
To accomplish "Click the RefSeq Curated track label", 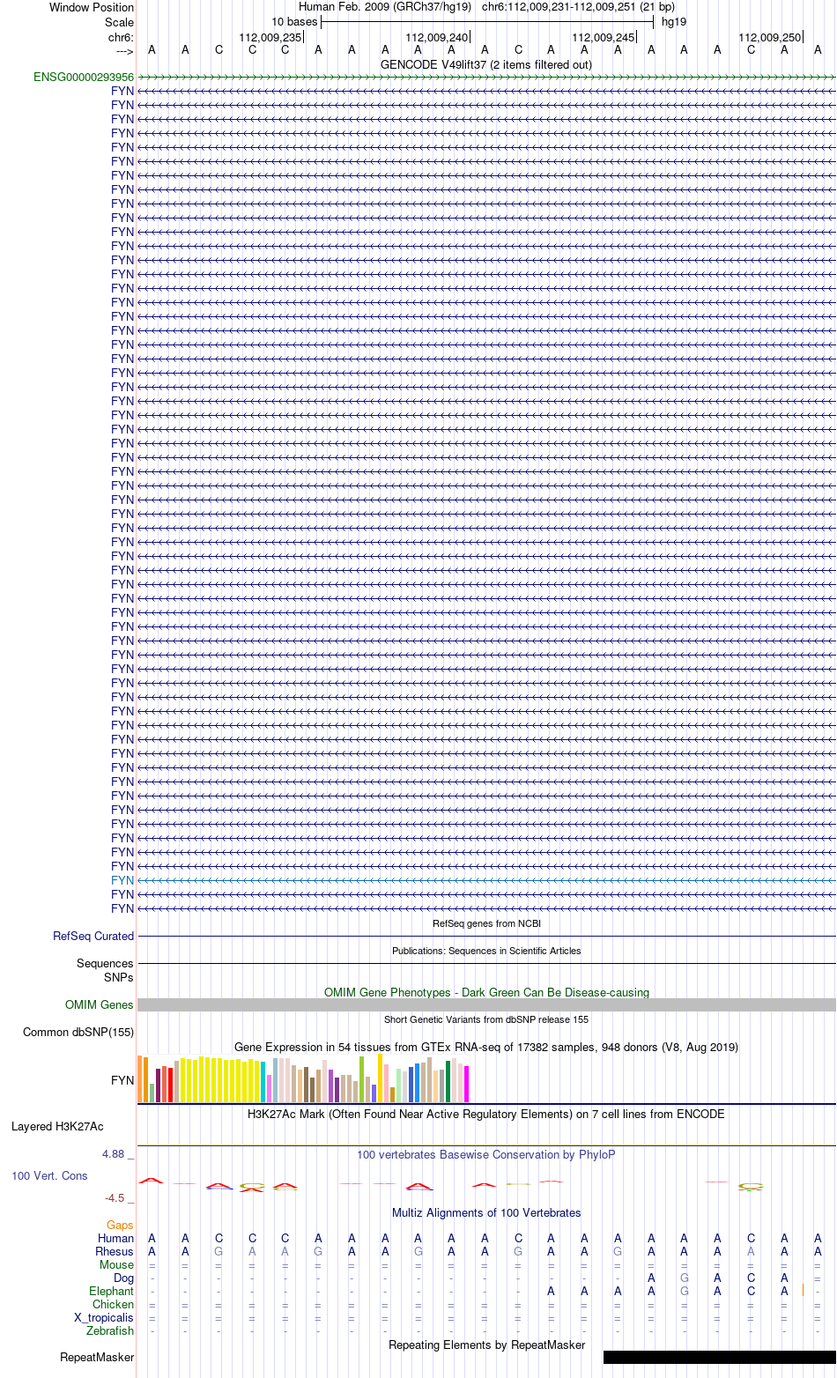I will [93, 936].
